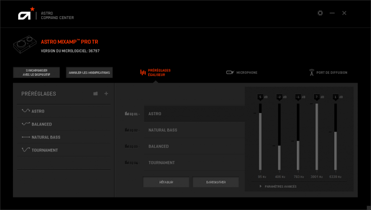Viewport: 371px width, 210px height.
Task: Click the EQ 03 slot icon
Action: (x=127, y=146)
